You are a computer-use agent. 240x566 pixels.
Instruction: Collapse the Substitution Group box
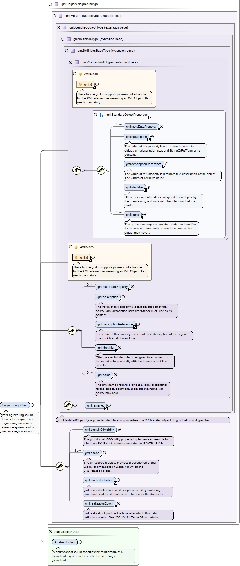point(50,532)
